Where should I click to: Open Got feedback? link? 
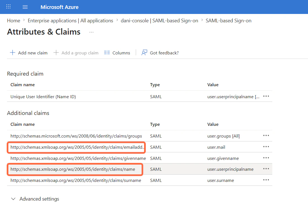(164, 53)
